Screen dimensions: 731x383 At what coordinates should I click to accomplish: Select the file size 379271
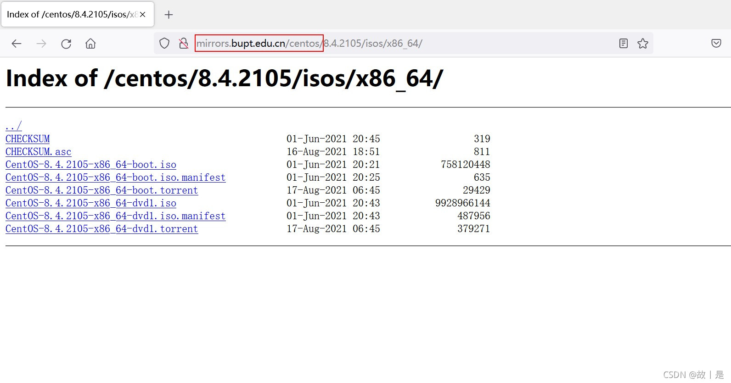pos(474,228)
